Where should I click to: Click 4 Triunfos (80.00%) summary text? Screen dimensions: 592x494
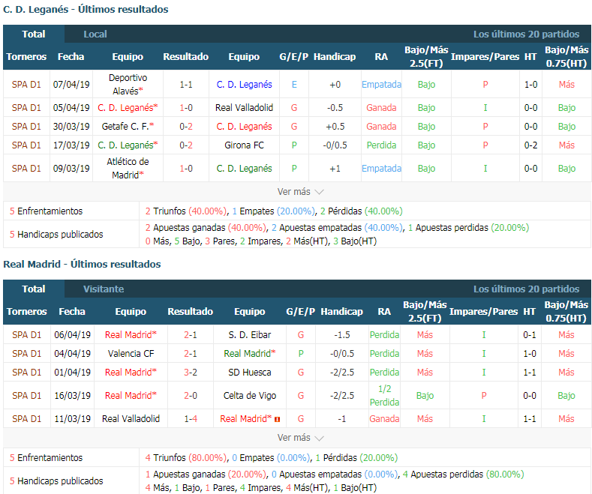pos(187,458)
